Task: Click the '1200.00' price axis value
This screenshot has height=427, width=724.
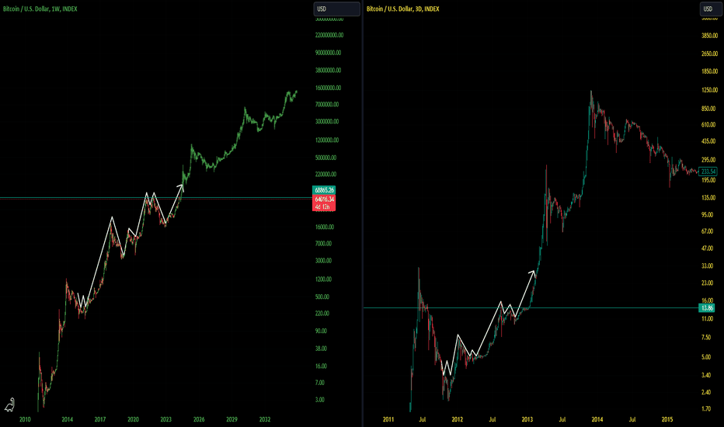Action: (x=323, y=279)
